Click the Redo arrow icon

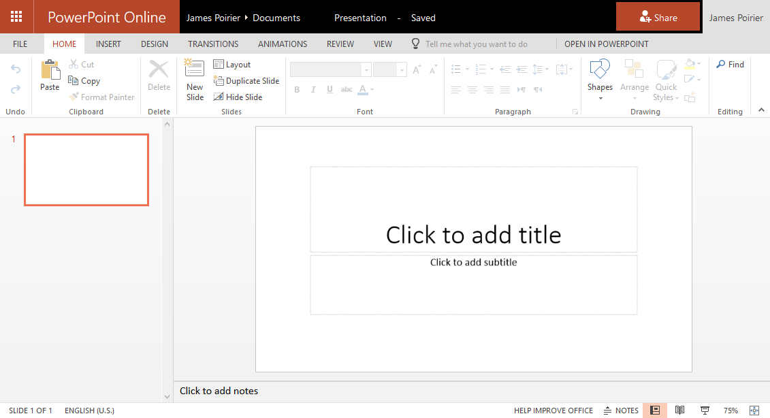click(16, 89)
